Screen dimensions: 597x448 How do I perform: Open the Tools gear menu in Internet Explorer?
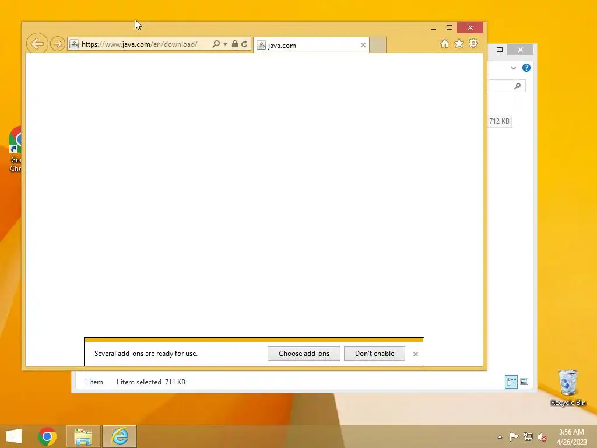[x=473, y=43]
